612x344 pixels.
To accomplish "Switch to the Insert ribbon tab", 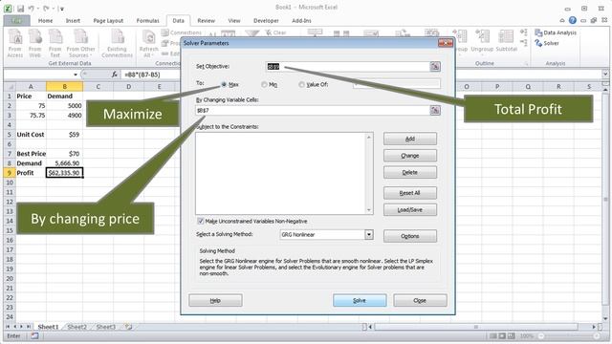I will 73,21.
